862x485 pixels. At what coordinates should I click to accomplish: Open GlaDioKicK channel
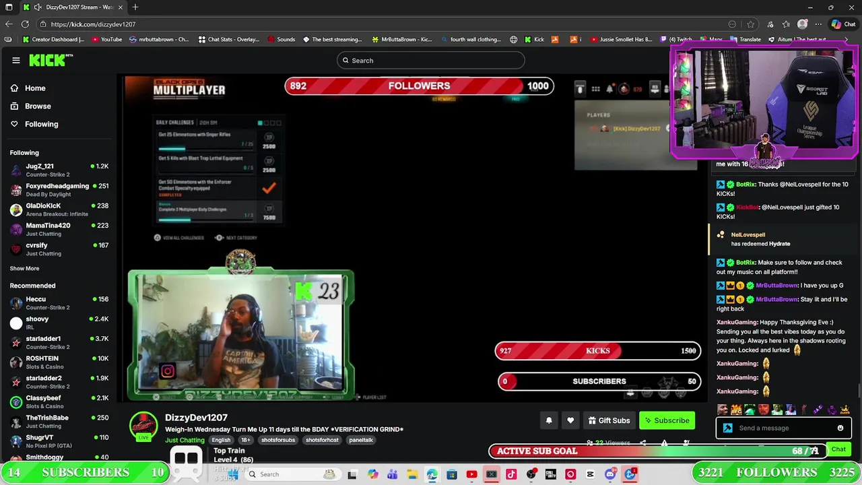click(x=59, y=209)
